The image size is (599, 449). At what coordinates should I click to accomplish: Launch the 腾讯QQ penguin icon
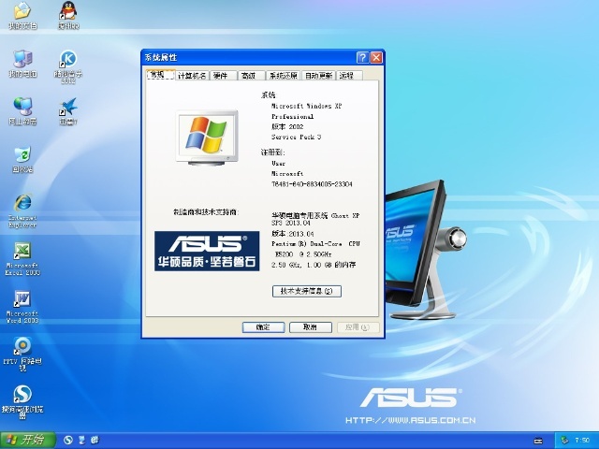tap(68, 16)
